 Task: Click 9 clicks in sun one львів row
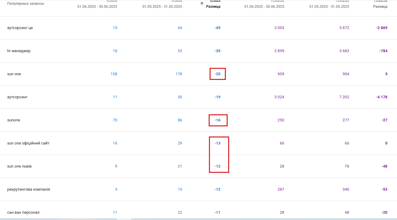(116, 166)
